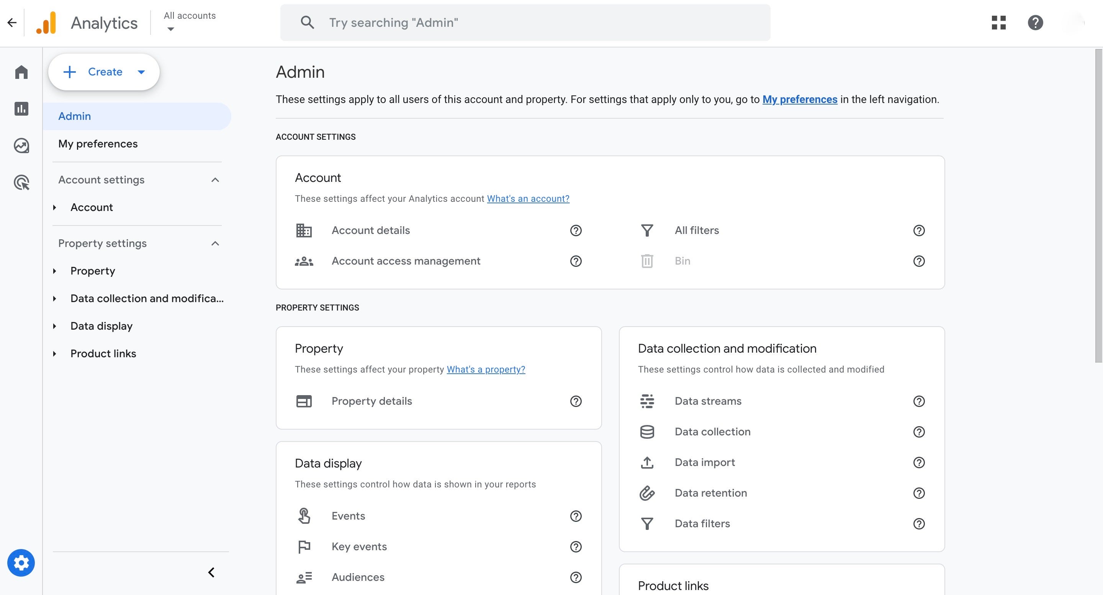
Task: Click the Admin gear icon at bottom left
Action: pyautogui.click(x=21, y=562)
